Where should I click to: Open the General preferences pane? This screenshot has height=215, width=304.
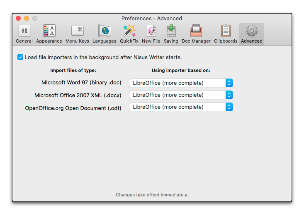pos(24,34)
